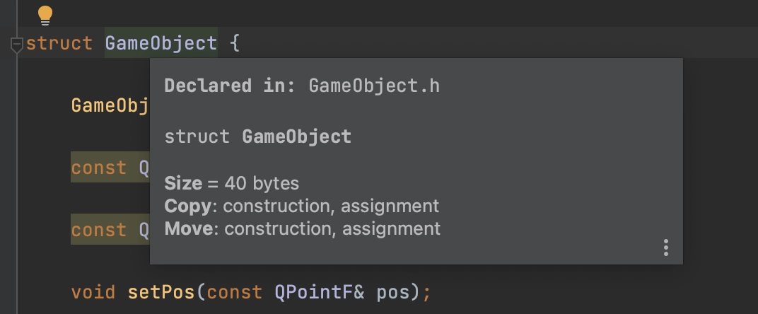Click the truncated GameObj constructor text

click(110, 105)
